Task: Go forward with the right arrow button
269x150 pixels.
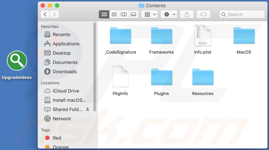Action: pos(54,15)
